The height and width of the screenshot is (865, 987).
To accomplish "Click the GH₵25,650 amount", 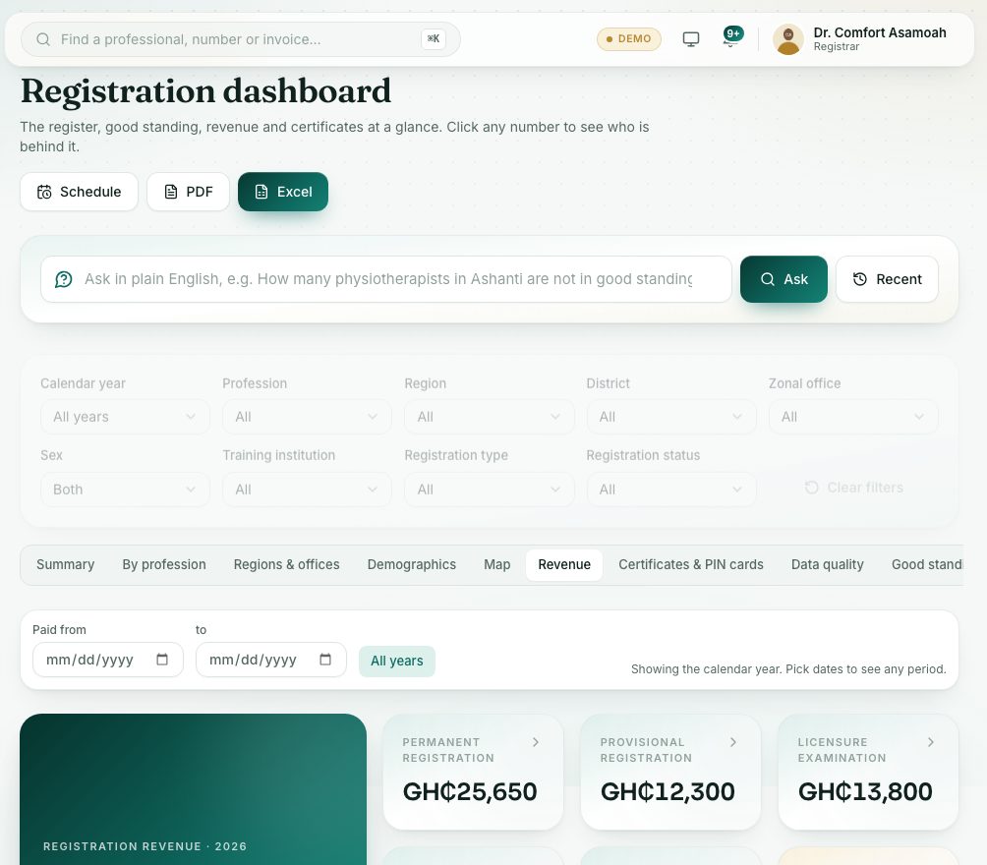I will pos(470,791).
